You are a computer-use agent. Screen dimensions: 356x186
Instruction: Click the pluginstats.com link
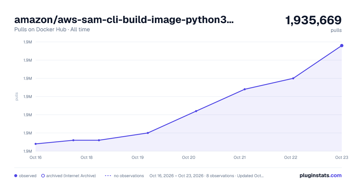[320, 175]
